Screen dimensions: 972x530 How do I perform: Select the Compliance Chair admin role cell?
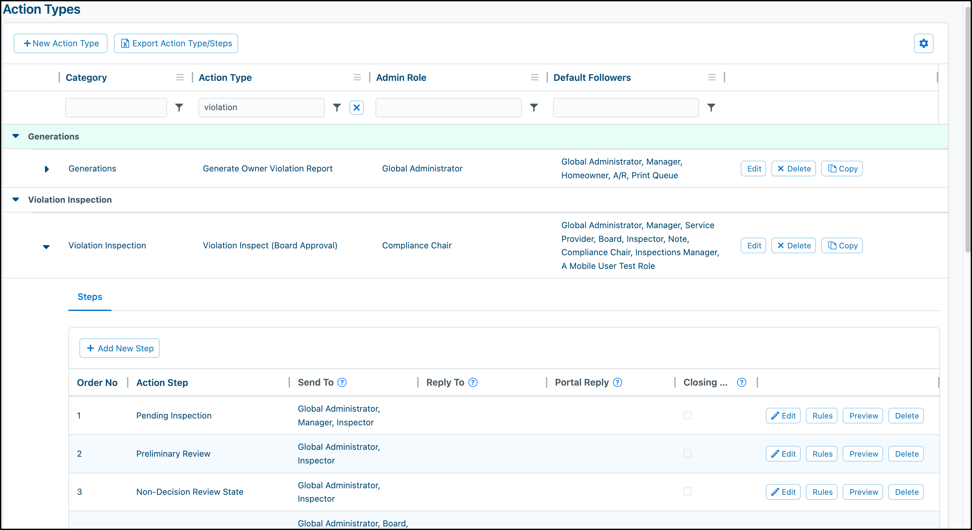click(417, 246)
